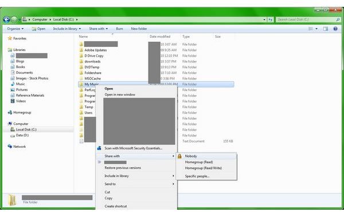Select Scan with Microsoft Security Essentials

134,148
